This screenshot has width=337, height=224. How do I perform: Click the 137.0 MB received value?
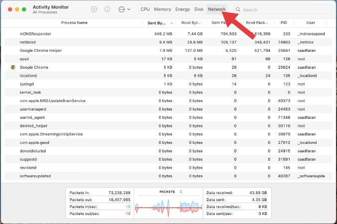click(193, 50)
